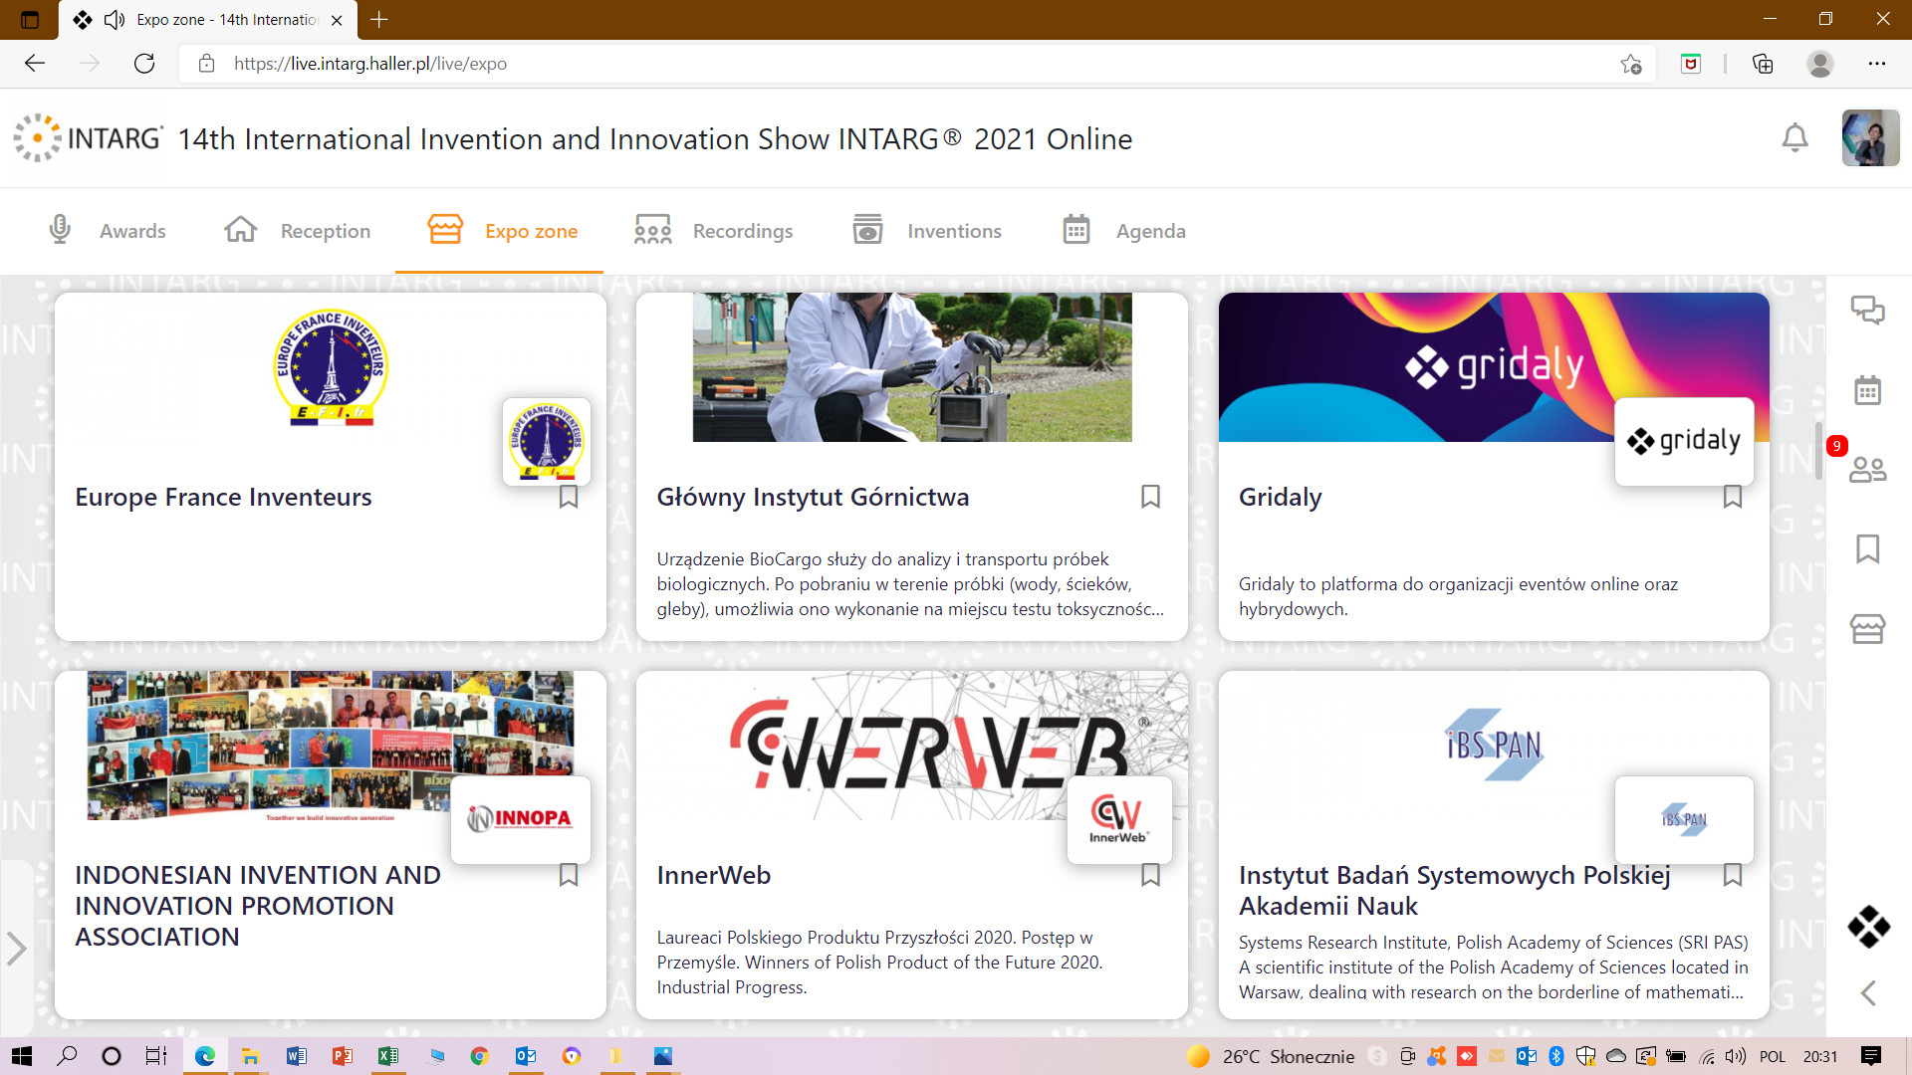
Task: Open the participants icon with badge 9
Action: 1866,468
